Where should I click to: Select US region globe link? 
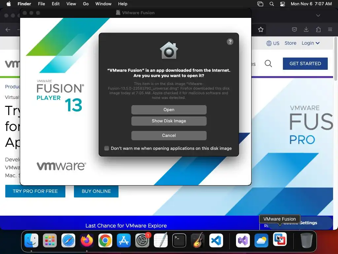[273, 43]
